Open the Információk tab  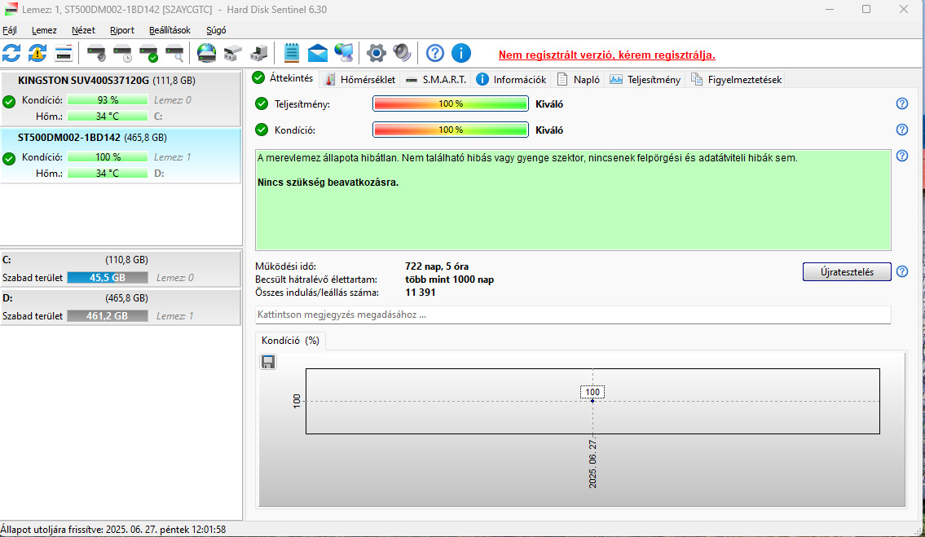click(511, 80)
